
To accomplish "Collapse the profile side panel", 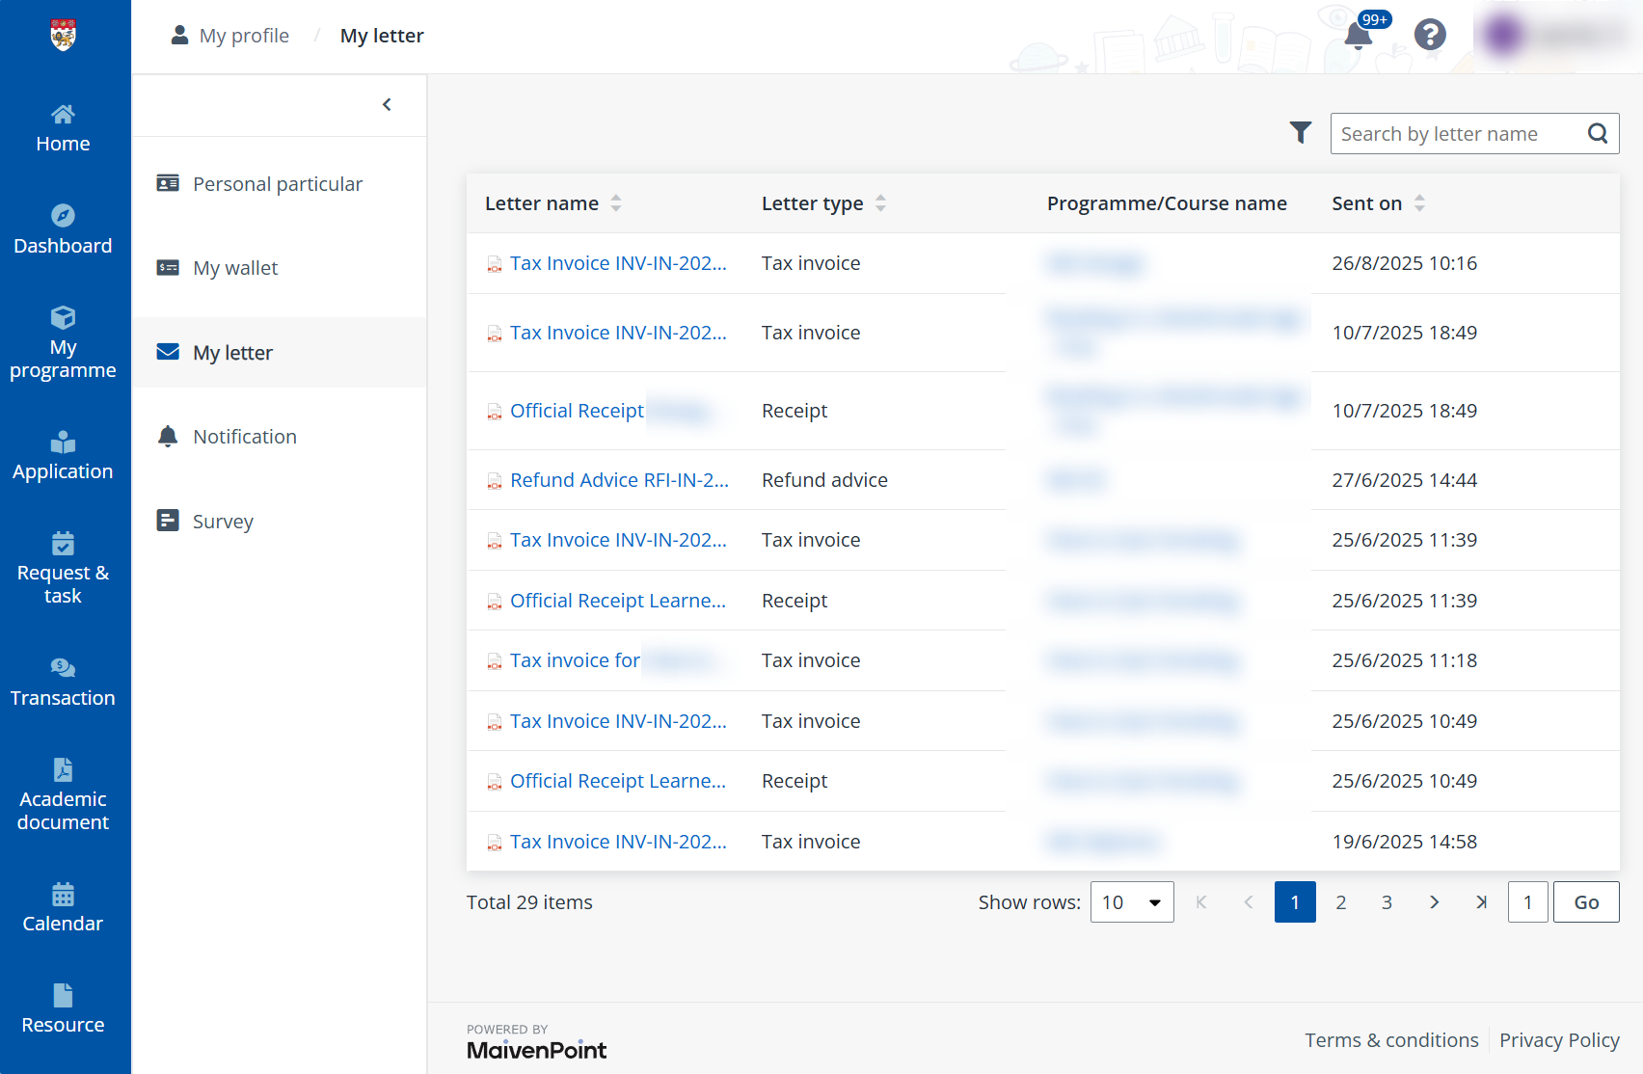I will click(x=387, y=105).
